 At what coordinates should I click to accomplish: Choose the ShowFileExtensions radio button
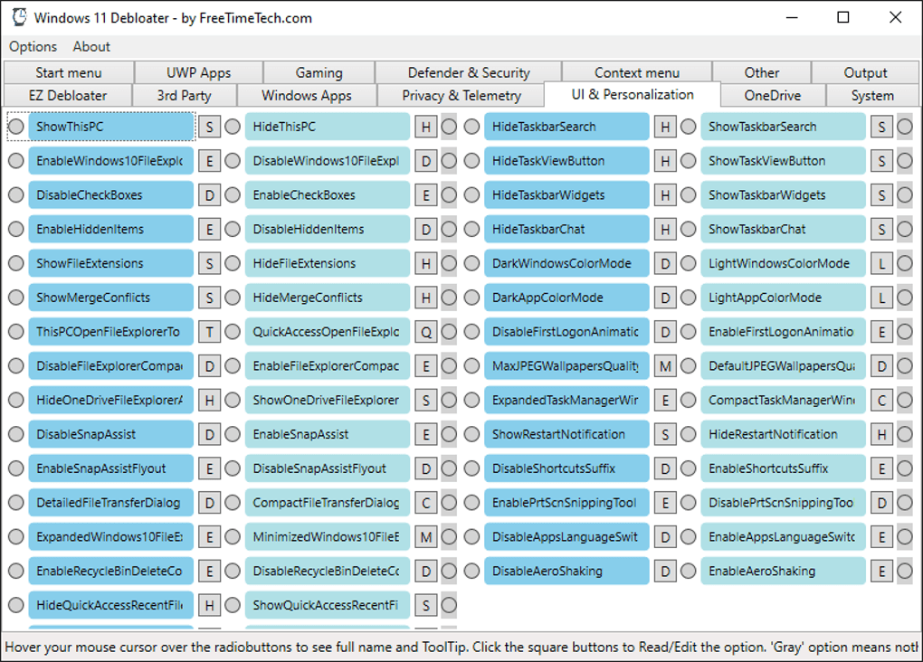tap(16, 263)
